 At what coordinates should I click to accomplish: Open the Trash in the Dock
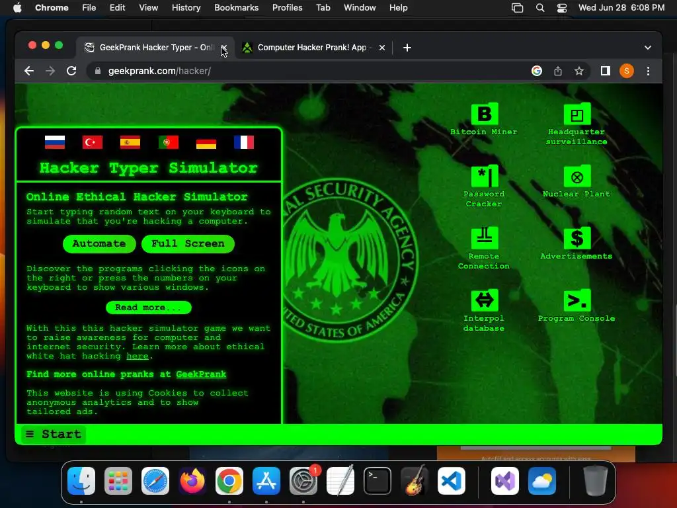(x=596, y=481)
